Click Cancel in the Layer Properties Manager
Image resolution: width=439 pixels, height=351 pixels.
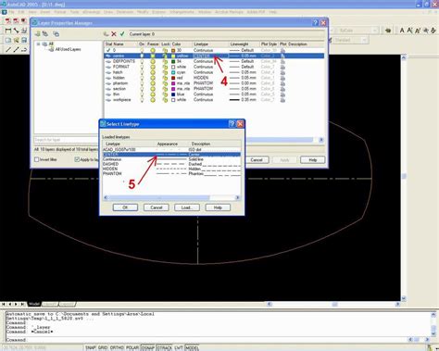(257, 160)
